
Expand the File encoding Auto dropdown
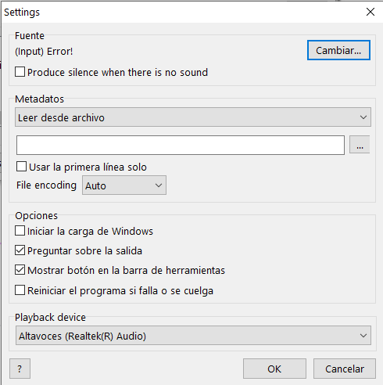point(124,185)
